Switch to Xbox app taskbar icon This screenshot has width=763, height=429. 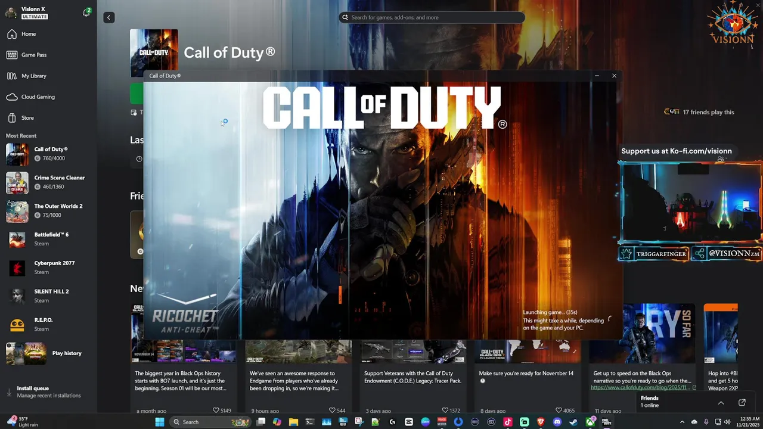click(590, 422)
